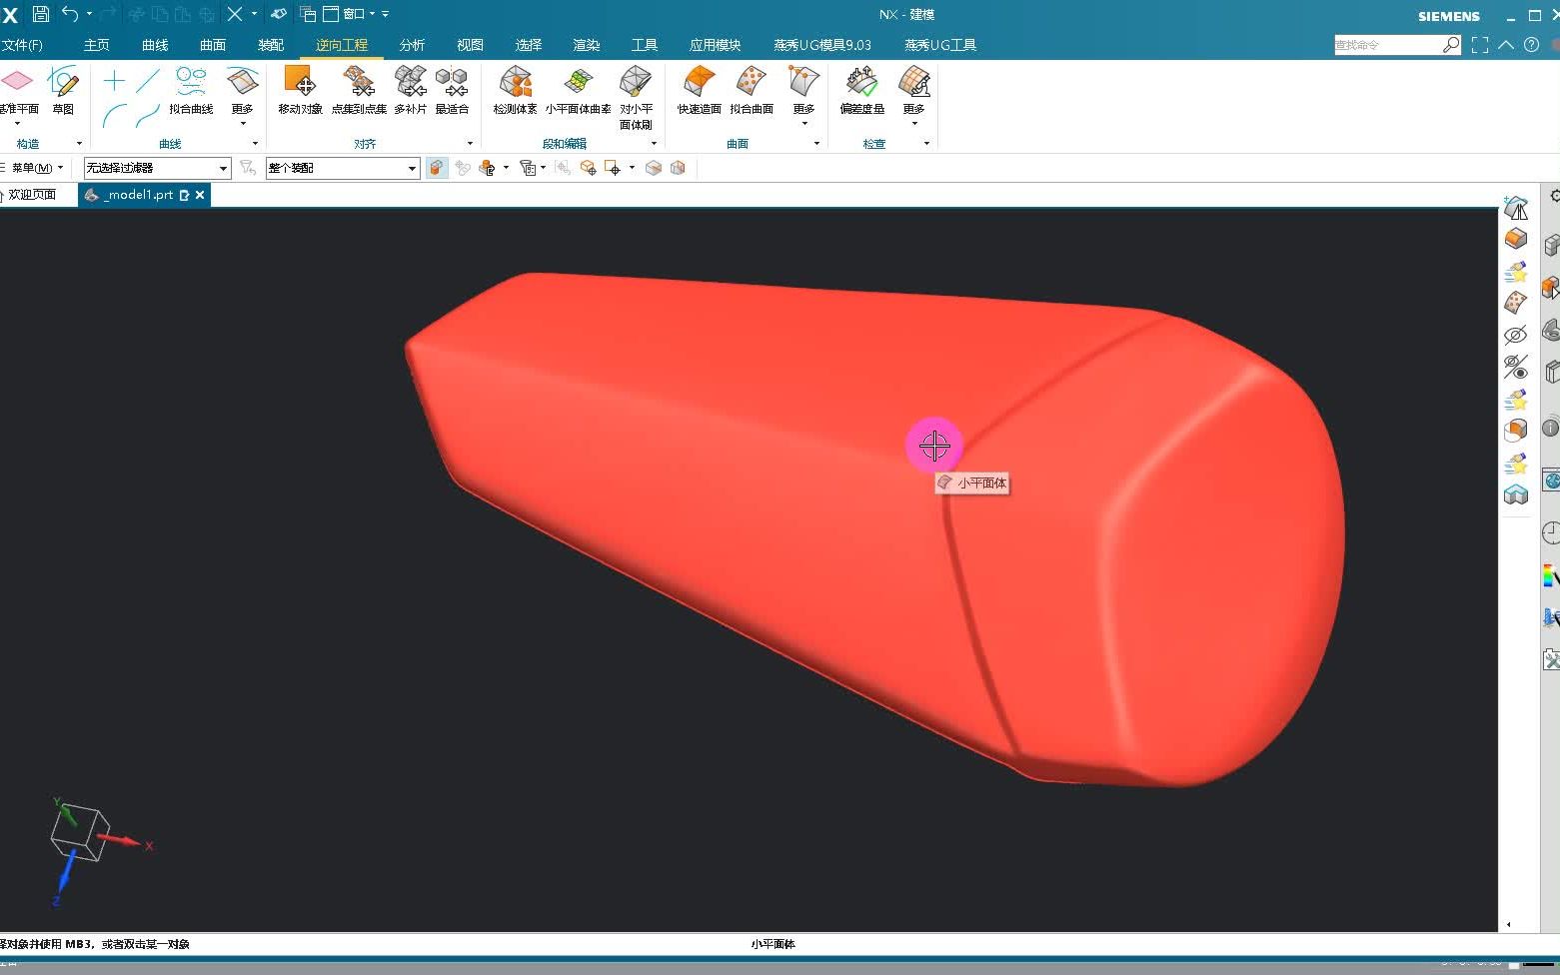This screenshot has width=1560, height=975.
Task: Open the 燕秀UG模具9.03 tab
Action: [822, 45]
